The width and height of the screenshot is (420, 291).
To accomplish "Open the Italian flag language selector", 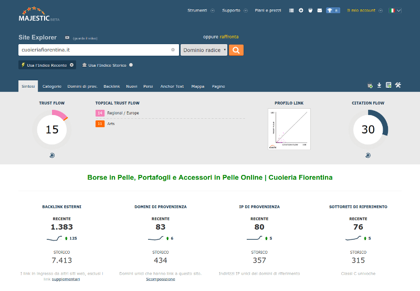I will 395,11.
